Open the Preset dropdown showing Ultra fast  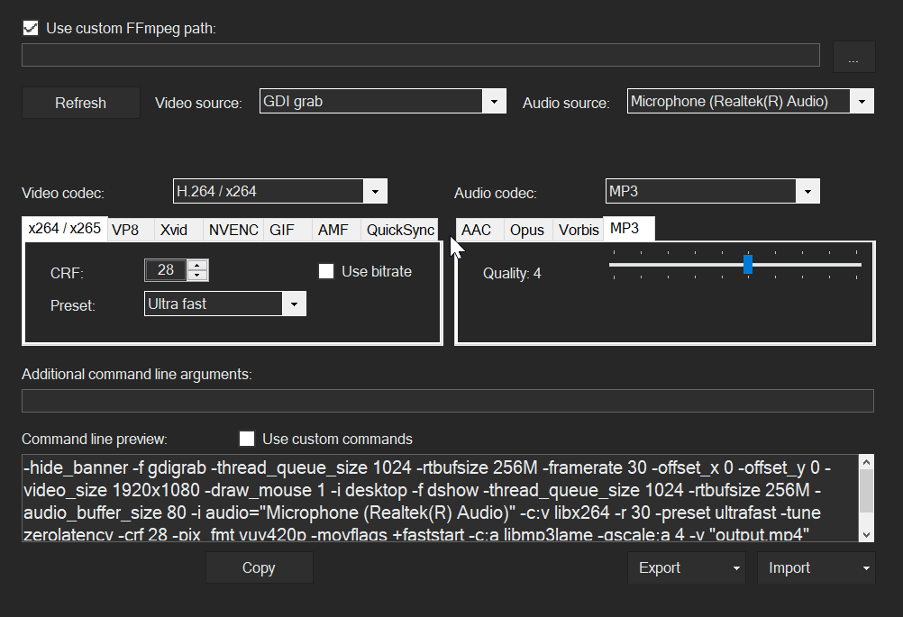294,304
